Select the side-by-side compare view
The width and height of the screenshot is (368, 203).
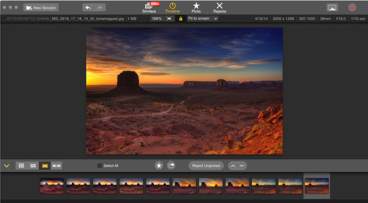point(57,166)
